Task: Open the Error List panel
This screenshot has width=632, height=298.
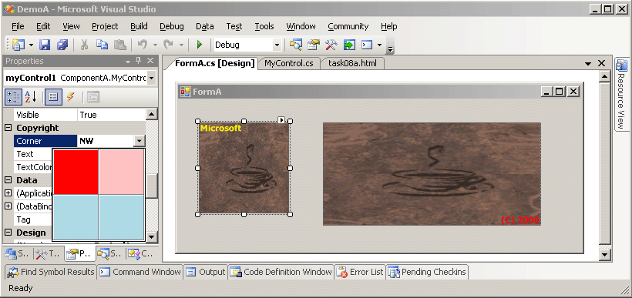Action: click(x=360, y=273)
